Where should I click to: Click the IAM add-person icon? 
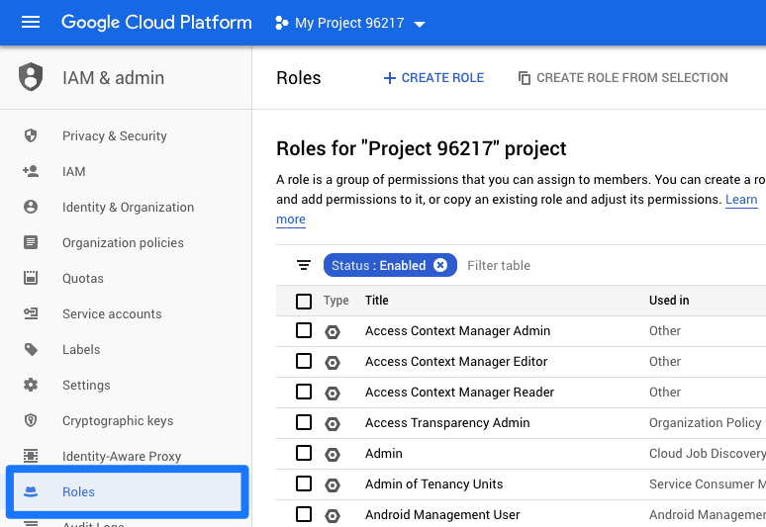pos(31,171)
